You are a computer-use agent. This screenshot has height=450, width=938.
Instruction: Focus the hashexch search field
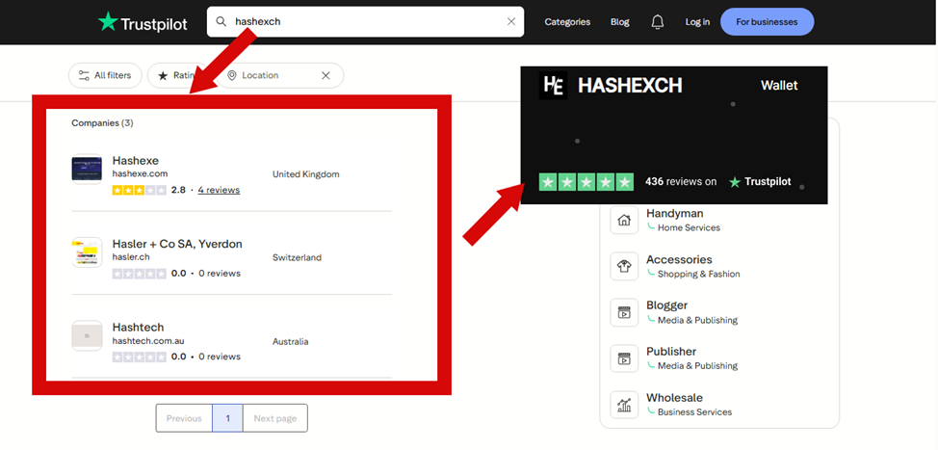(x=366, y=21)
